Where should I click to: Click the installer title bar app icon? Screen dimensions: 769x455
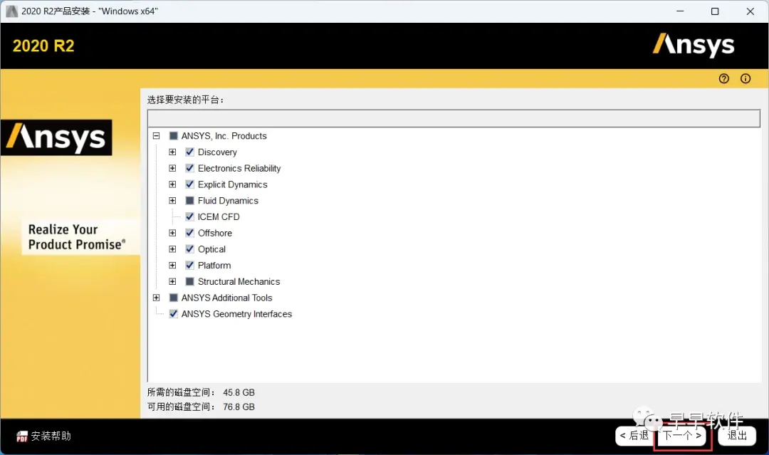(11, 11)
